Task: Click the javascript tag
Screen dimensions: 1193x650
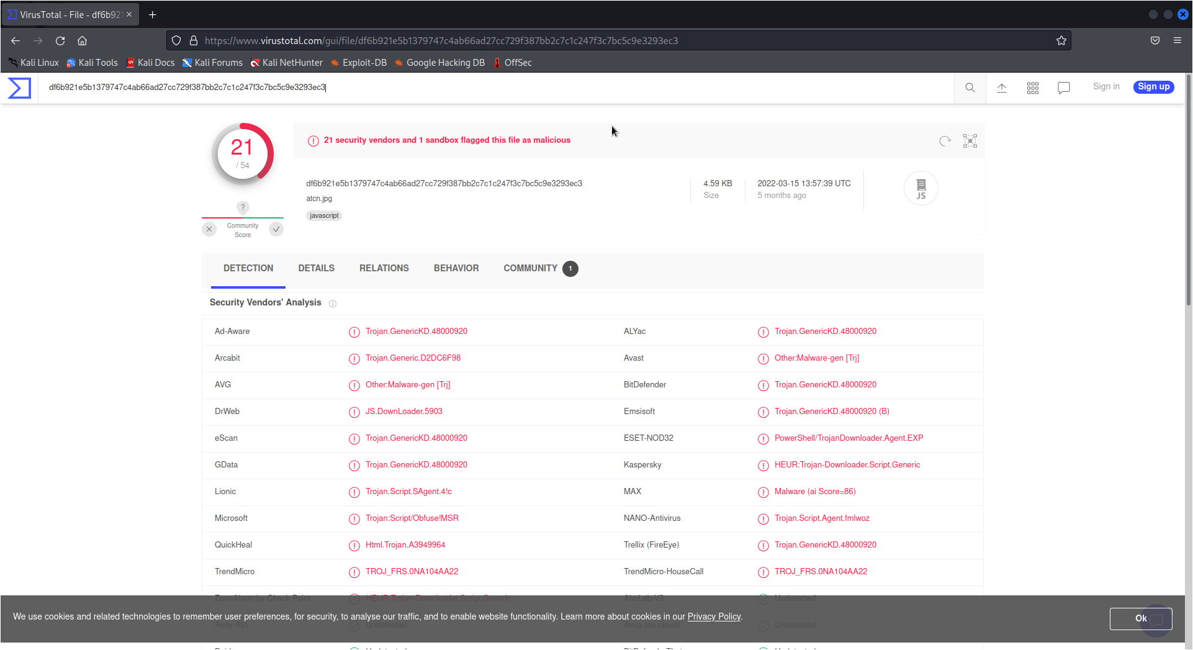Action: pyautogui.click(x=324, y=215)
